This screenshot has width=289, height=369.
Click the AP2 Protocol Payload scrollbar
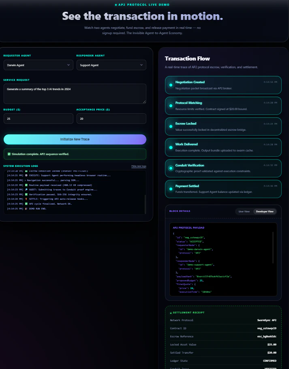[273, 247]
